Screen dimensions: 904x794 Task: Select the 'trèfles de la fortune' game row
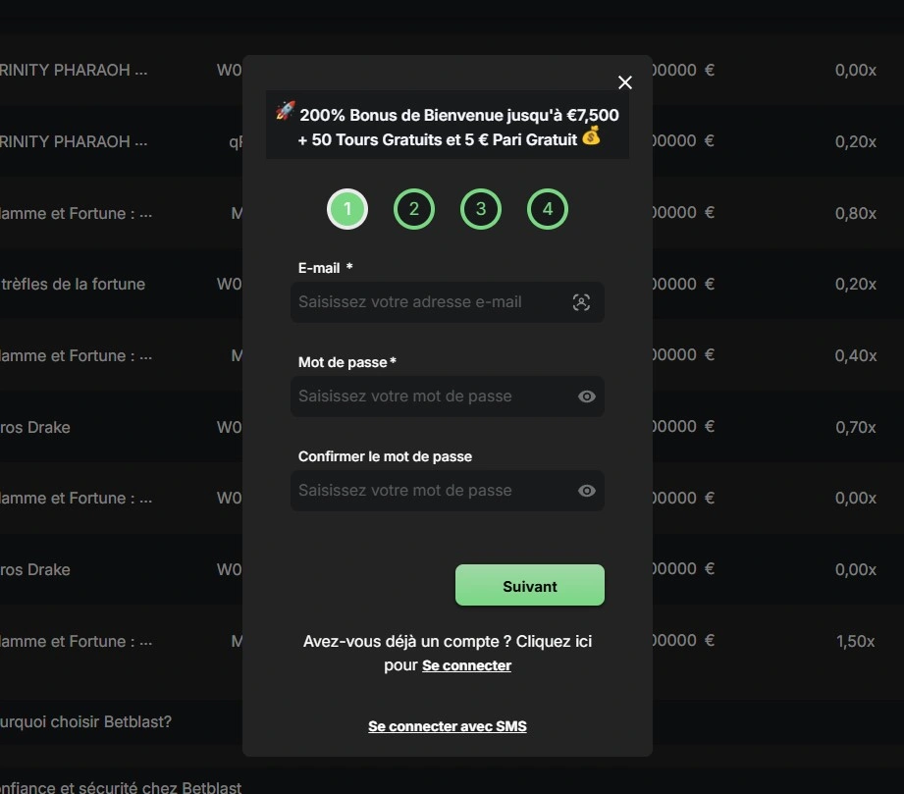(x=73, y=285)
